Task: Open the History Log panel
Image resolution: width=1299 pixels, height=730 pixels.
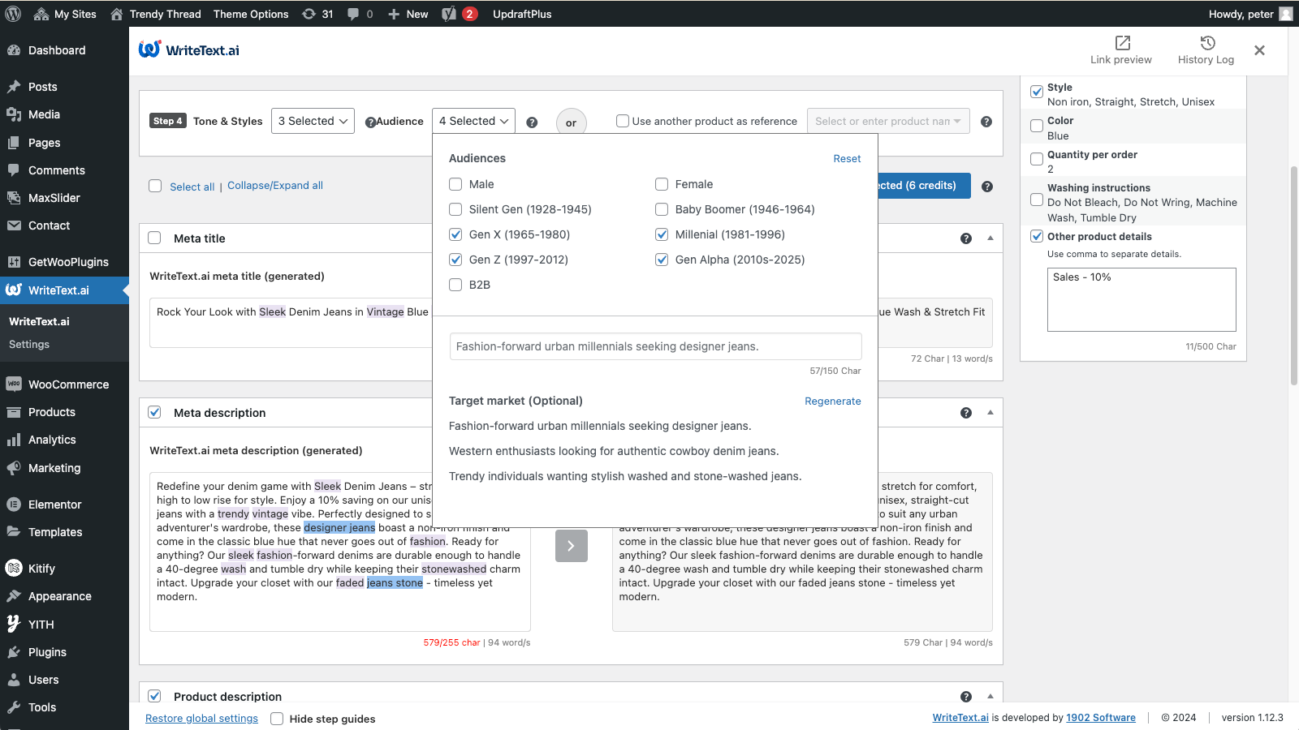Action: [1206, 50]
